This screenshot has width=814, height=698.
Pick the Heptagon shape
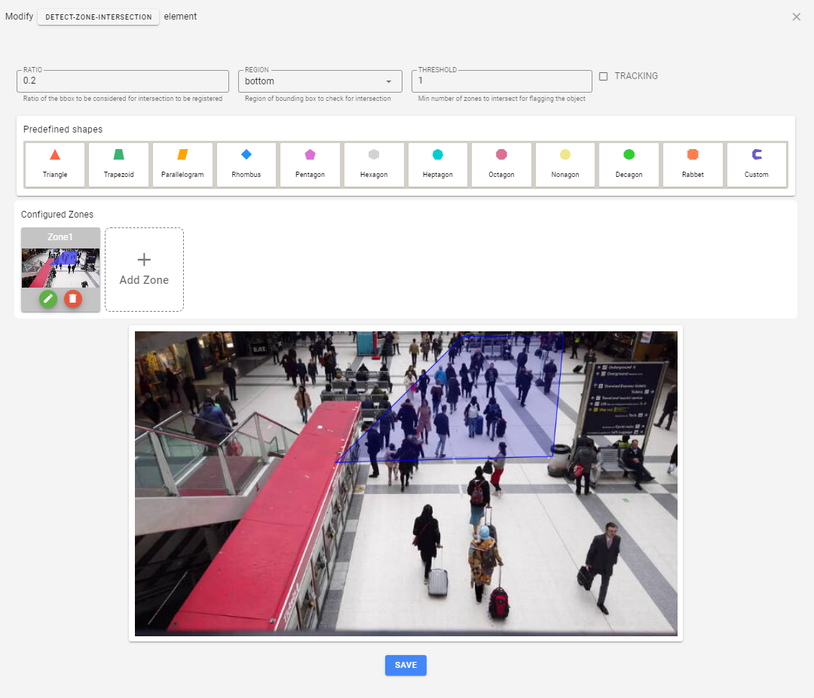(437, 164)
